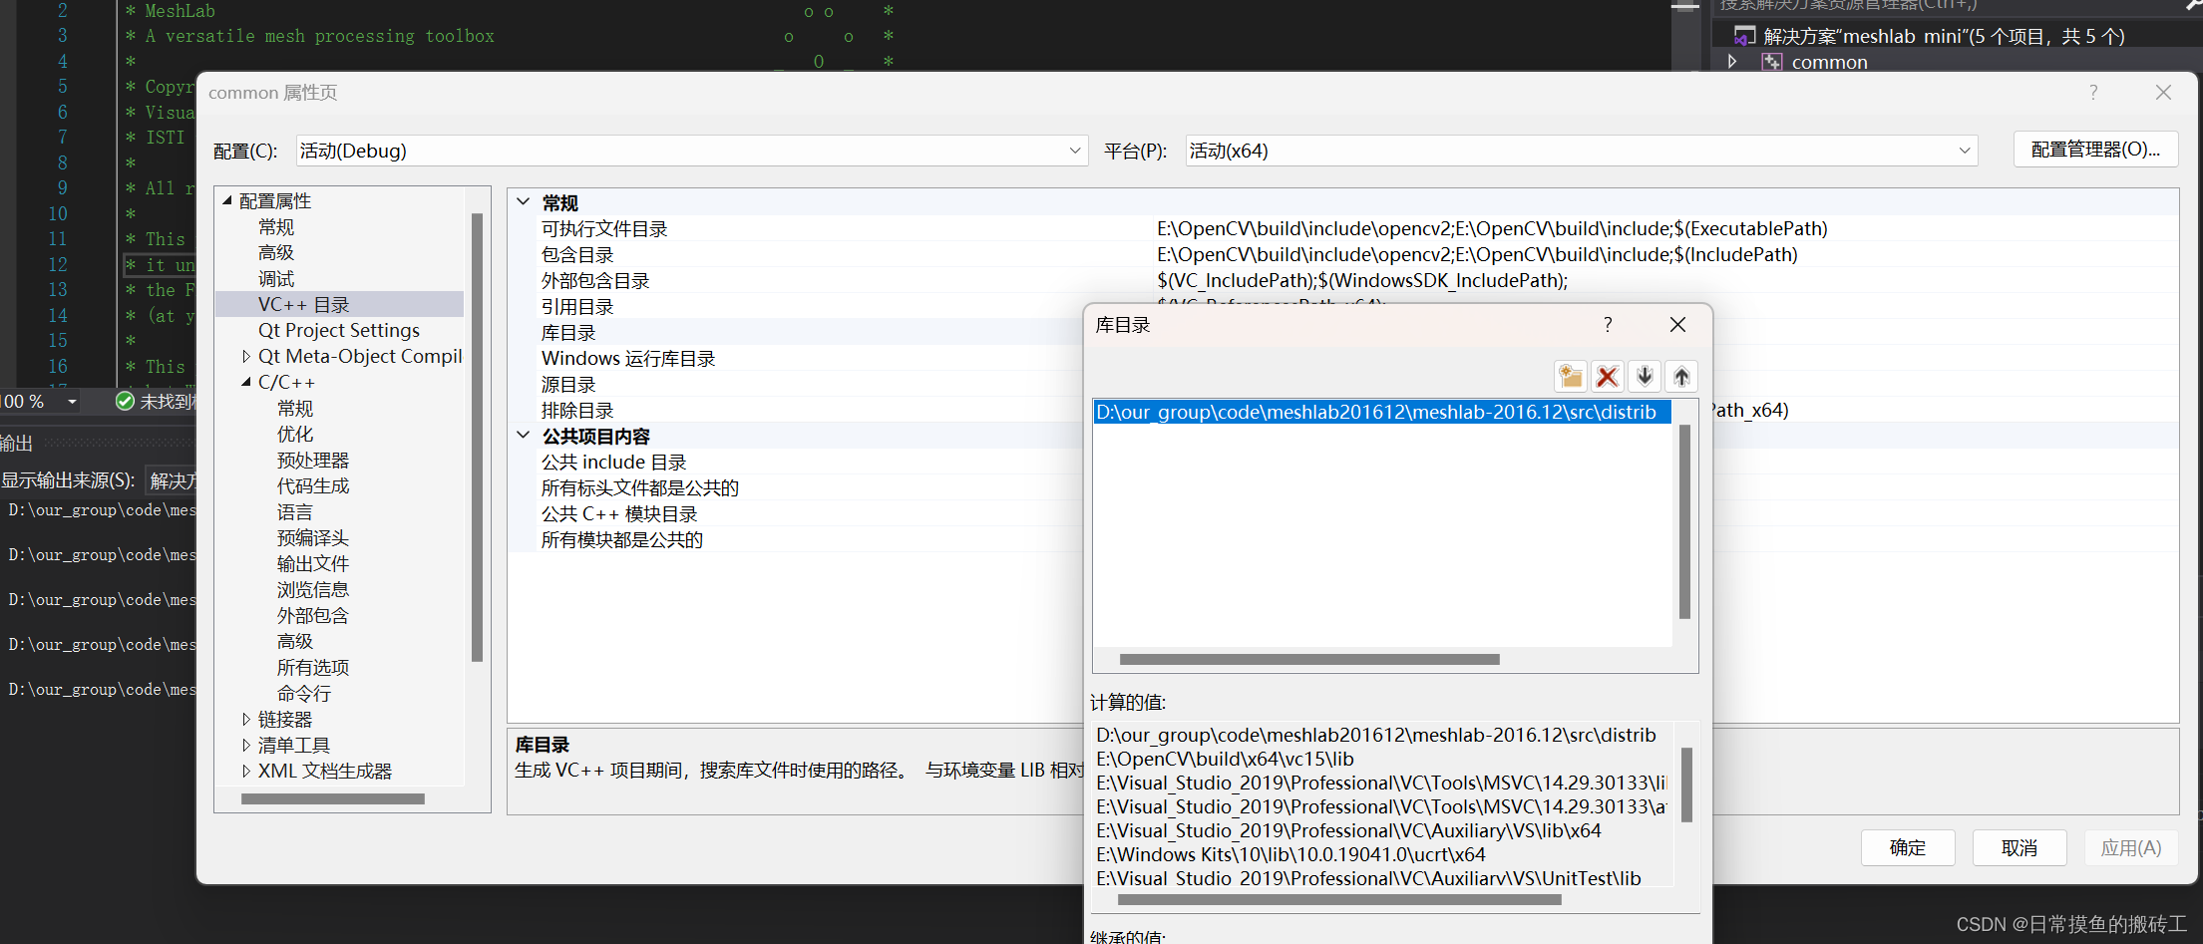Click the New Line icon in 库目录 editor
The height and width of the screenshot is (944, 2203).
point(1570,377)
